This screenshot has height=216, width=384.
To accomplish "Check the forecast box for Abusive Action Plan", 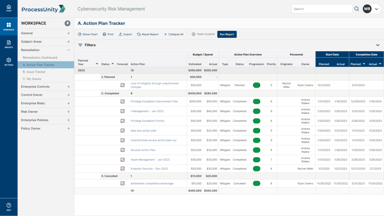I will [122, 150].
